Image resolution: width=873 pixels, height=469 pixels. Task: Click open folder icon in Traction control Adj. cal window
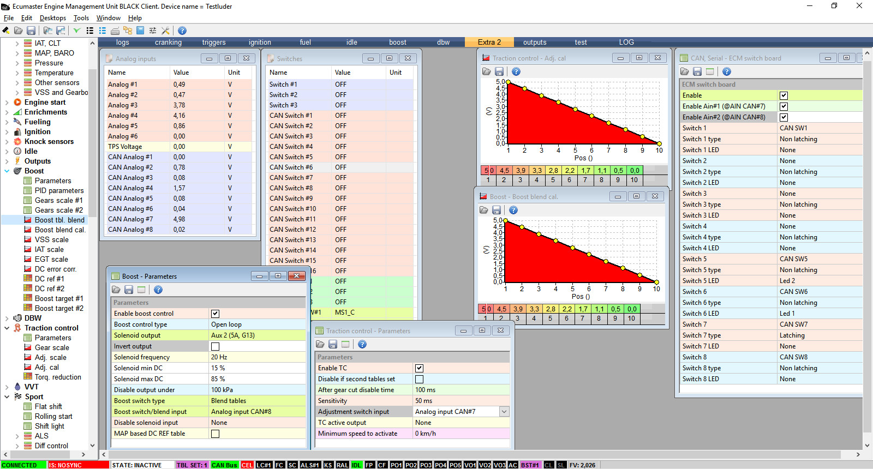pyautogui.click(x=486, y=71)
